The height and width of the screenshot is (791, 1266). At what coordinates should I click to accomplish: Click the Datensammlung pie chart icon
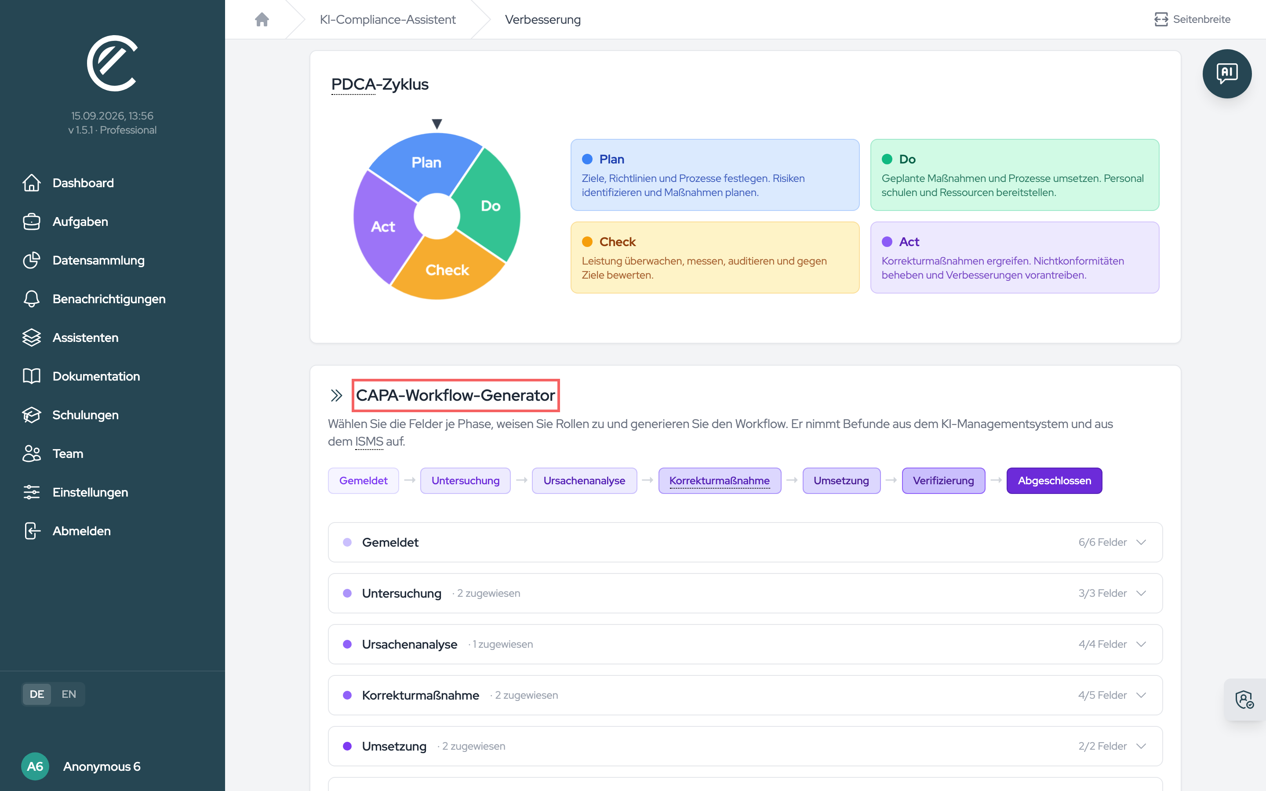pyautogui.click(x=31, y=260)
